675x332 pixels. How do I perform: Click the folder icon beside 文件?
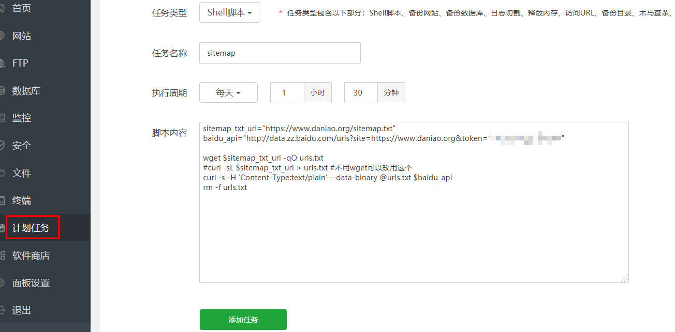[2, 173]
